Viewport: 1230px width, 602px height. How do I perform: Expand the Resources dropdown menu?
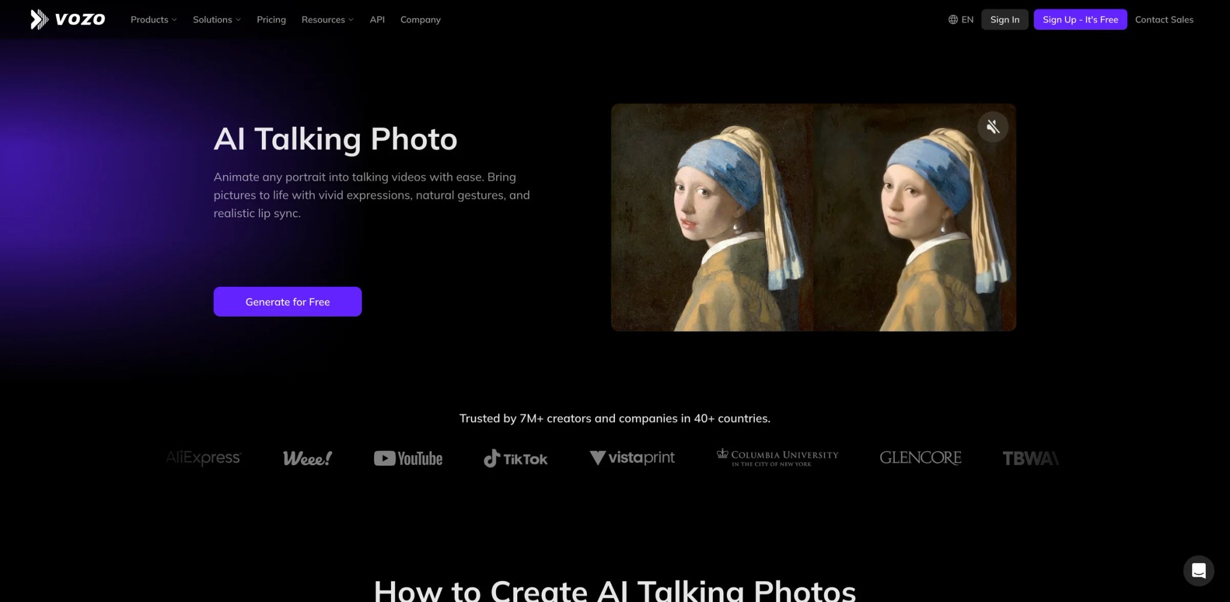tap(327, 20)
